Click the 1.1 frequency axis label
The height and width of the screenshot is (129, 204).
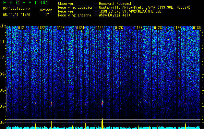pos(3,42)
